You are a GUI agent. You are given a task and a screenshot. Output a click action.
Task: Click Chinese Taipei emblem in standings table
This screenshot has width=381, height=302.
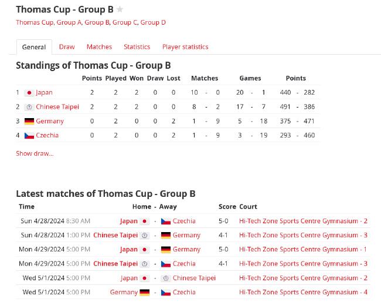click(29, 107)
